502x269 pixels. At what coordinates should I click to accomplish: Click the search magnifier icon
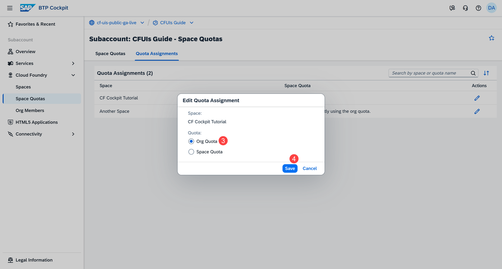tap(473, 73)
